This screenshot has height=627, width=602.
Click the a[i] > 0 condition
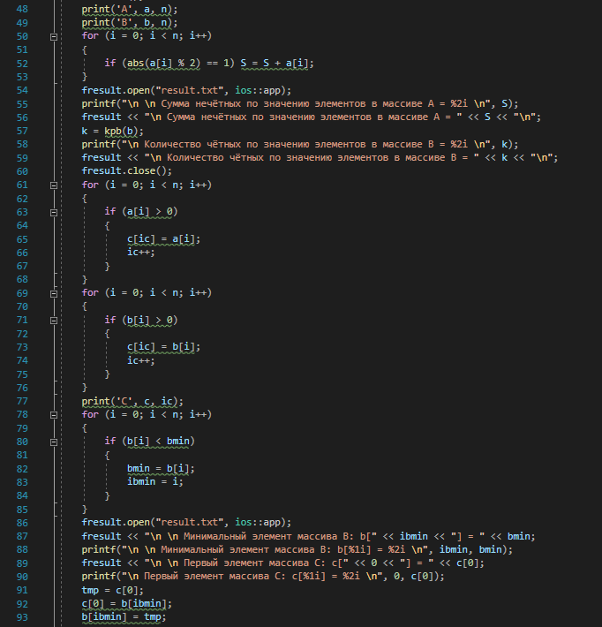click(149, 212)
